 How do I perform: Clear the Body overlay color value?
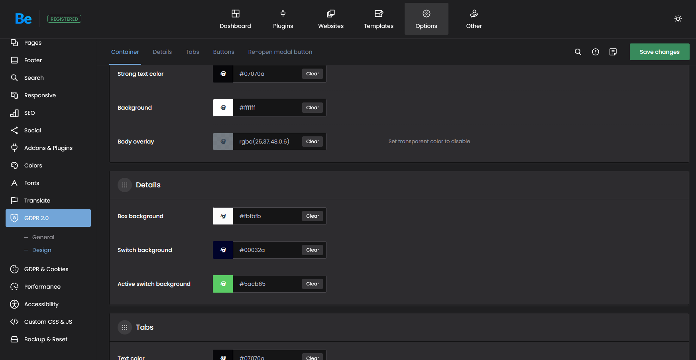(x=313, y=142)
